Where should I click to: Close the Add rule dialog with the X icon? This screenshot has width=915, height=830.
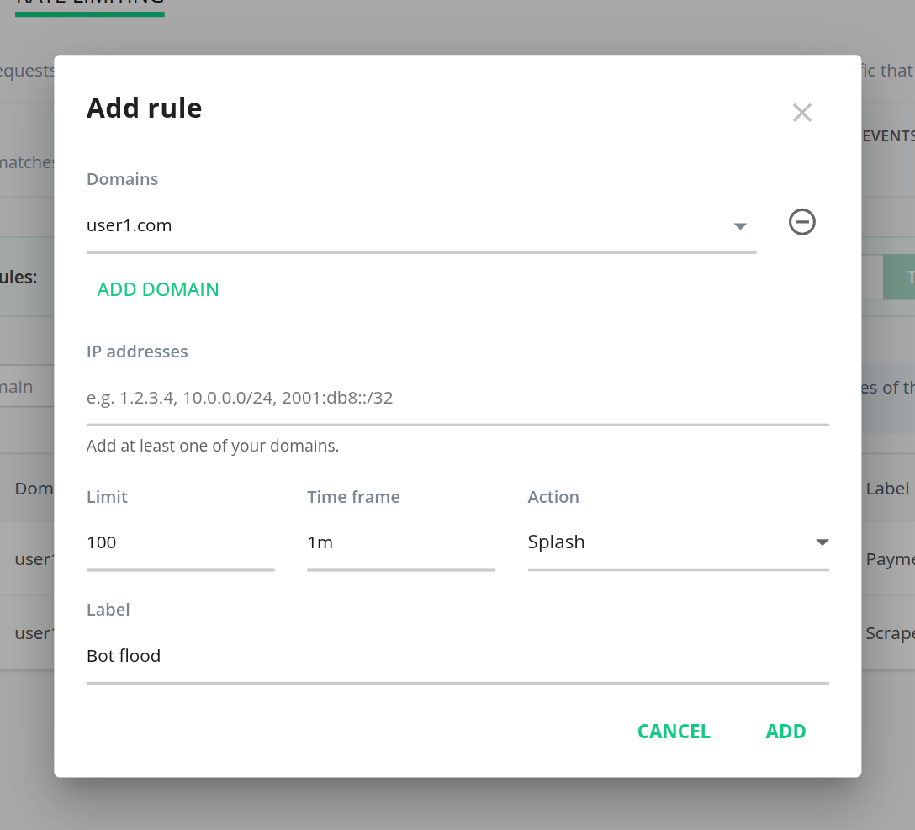(801, 113)
